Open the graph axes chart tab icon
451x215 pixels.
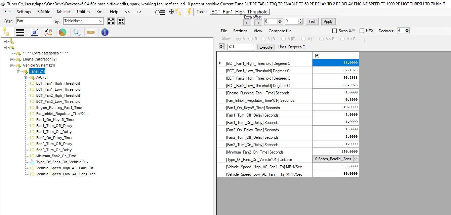pos(34,32)
